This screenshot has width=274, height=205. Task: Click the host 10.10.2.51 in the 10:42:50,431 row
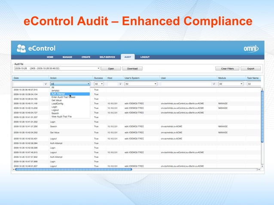pyautogui.click(x=113, y=139)
